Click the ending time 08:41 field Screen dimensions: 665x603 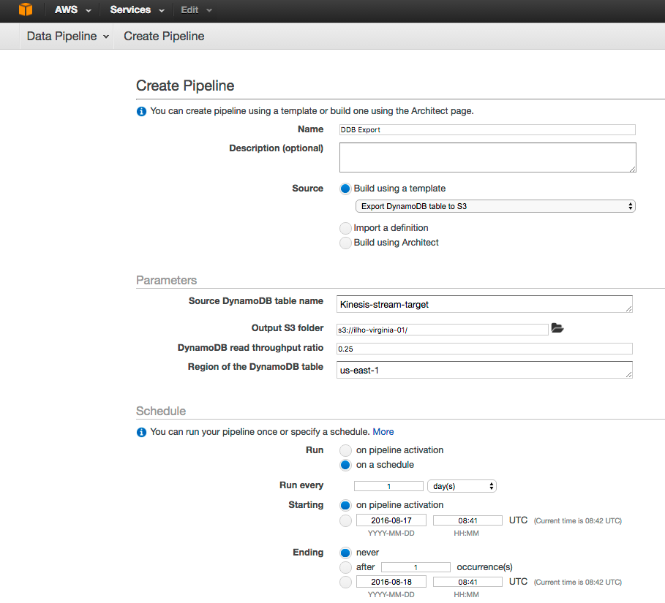click(467, 582)
